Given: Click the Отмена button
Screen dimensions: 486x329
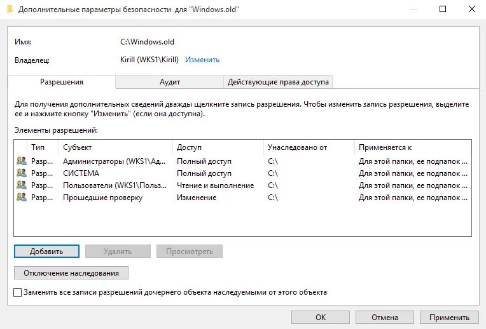Looking at the screenshot, I should click(385, 317).
